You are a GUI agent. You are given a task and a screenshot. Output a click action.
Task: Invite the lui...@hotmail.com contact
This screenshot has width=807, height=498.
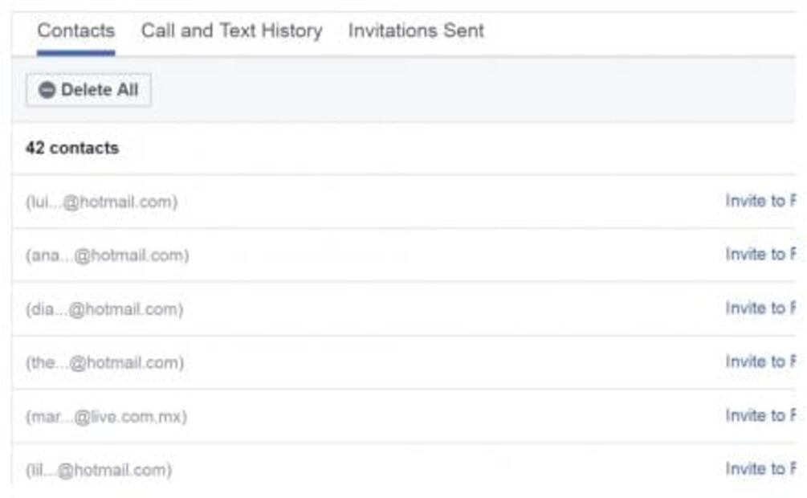pyautogui.click(x=760, y=201)
